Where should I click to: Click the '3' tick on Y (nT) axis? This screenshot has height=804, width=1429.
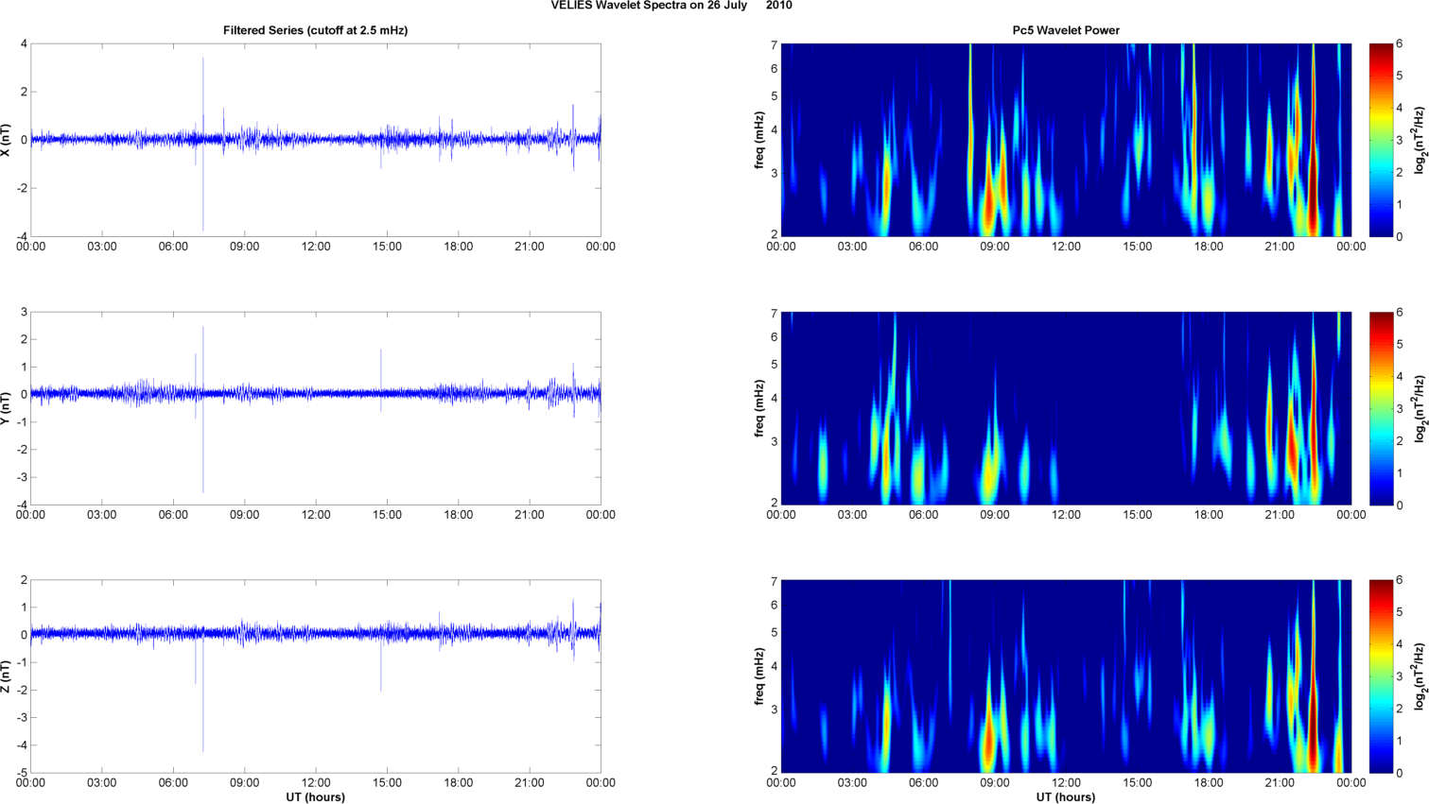tap(24, 313)
